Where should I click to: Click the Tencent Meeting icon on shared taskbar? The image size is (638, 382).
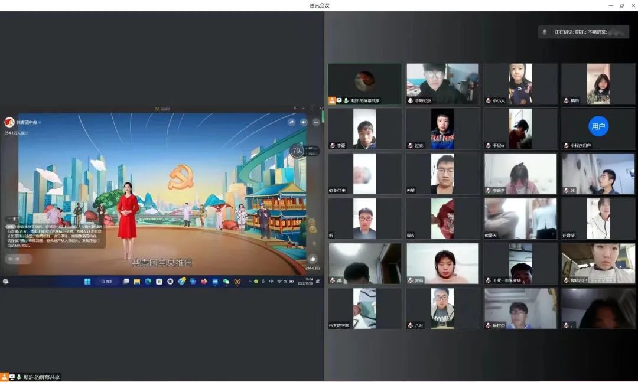[x=215, y=282]
